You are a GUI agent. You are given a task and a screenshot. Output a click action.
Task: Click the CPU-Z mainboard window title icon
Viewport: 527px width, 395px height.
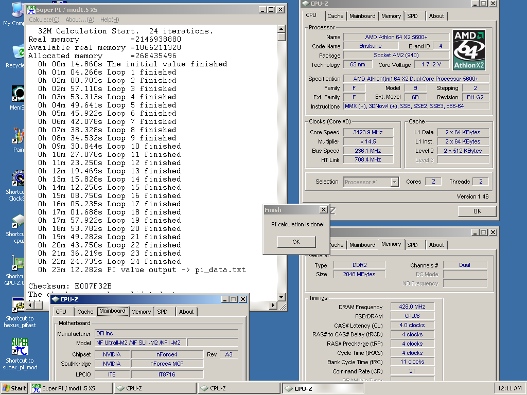(56, 299)
